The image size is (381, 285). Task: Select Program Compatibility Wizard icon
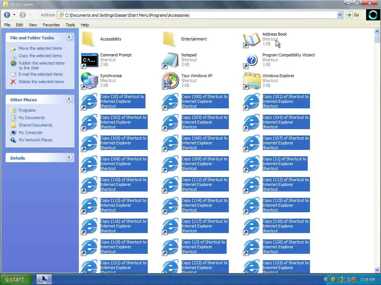[251, 60]
